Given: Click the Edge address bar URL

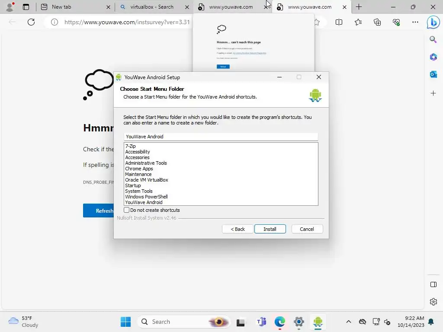Looking at the screenshot, I should pos(127,22).
